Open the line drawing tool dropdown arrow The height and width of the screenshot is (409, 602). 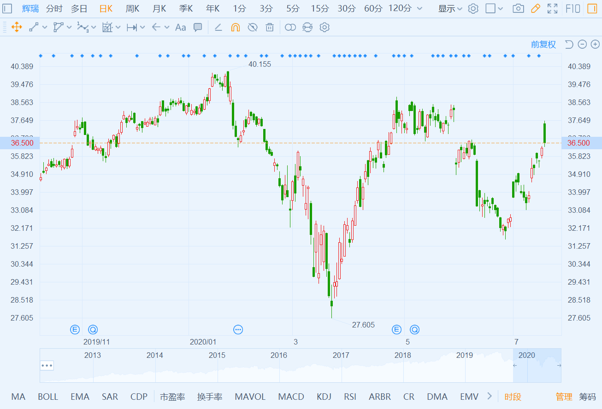pos(45,28)
